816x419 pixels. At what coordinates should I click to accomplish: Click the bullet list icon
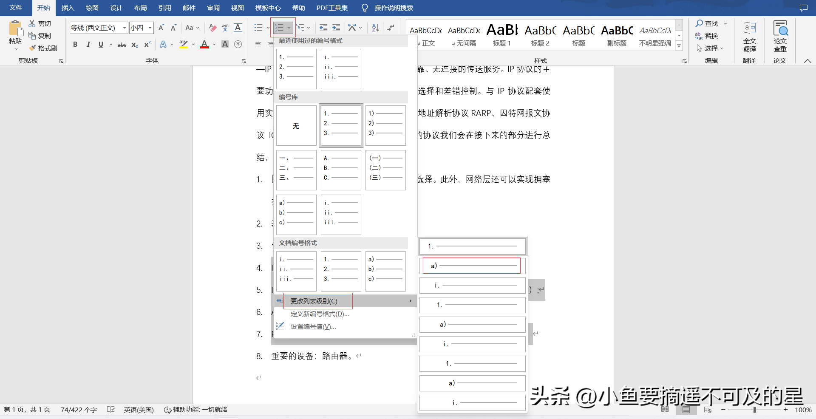tap(258, 28)
